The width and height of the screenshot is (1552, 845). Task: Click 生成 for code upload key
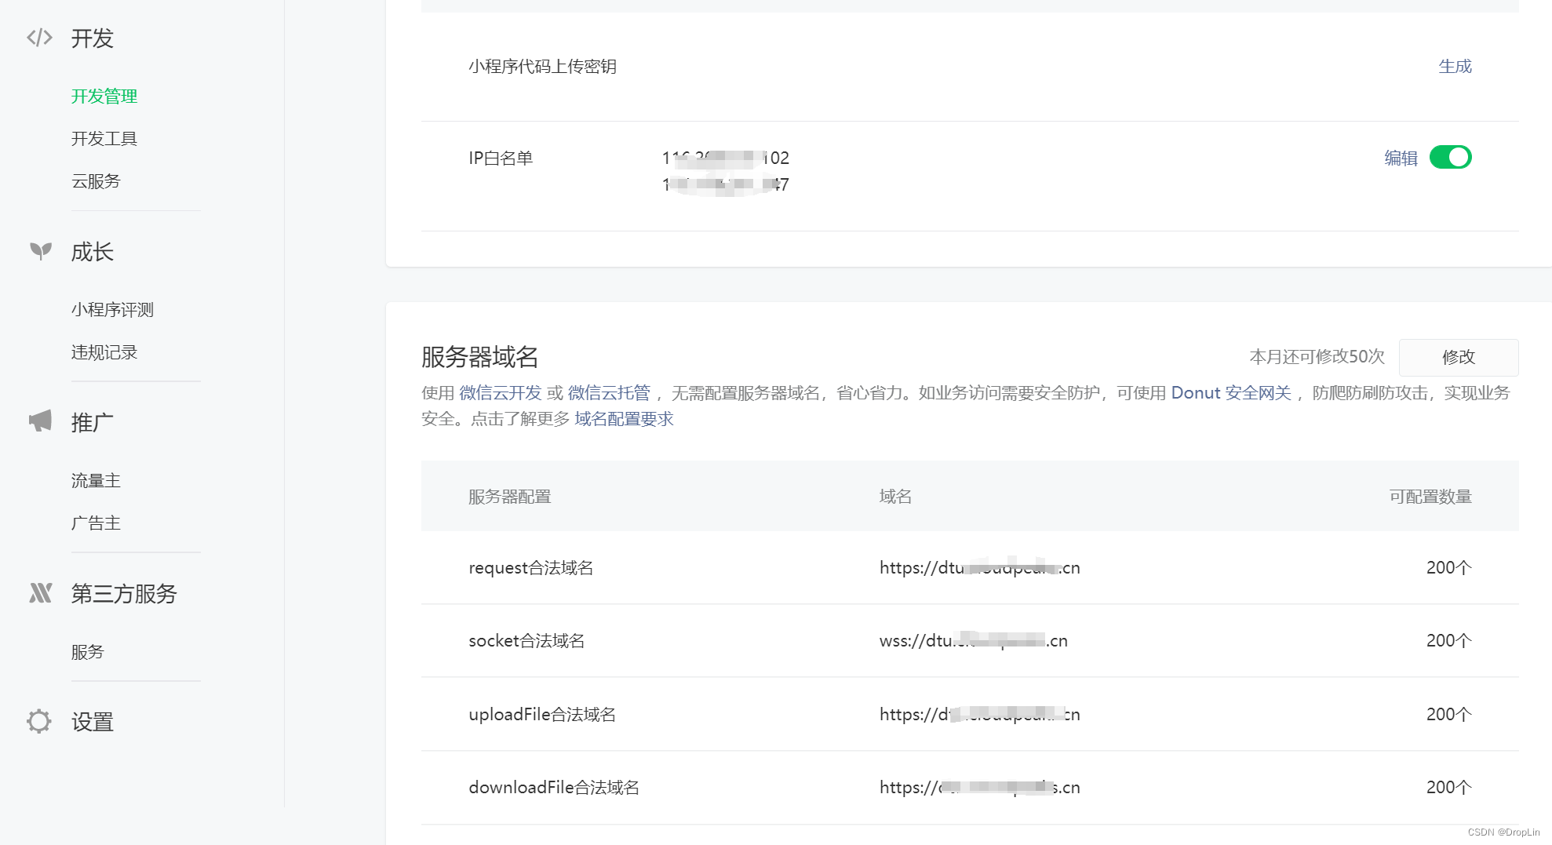[x=1455, y=67]
